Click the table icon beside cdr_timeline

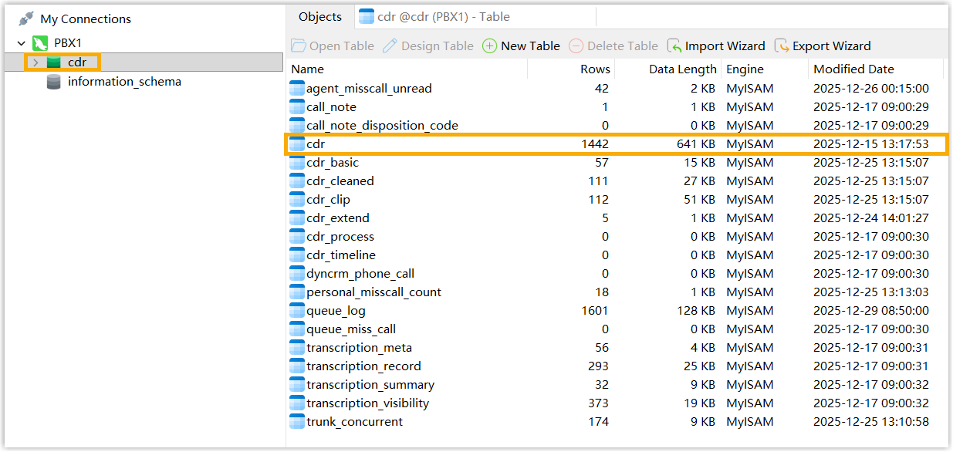[x=297, y=255]
